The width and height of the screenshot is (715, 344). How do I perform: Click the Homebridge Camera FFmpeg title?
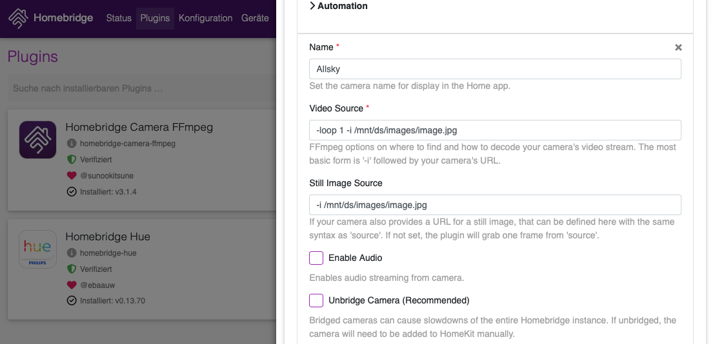139,127
